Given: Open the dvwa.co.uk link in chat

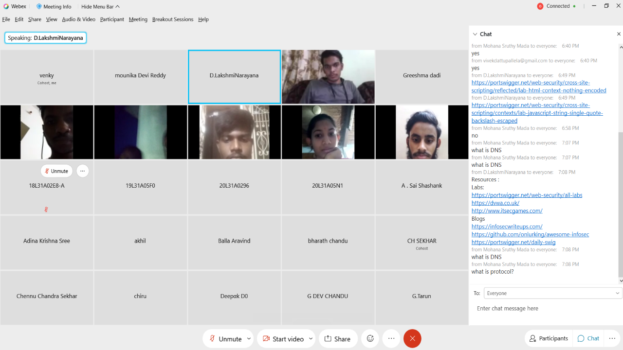Looking at the screenshot, I should pos(495,203).
